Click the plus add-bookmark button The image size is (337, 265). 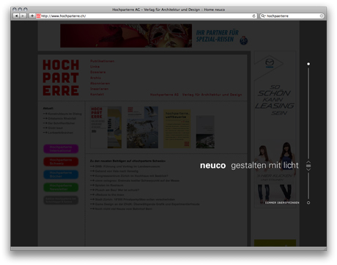[32, 16]
